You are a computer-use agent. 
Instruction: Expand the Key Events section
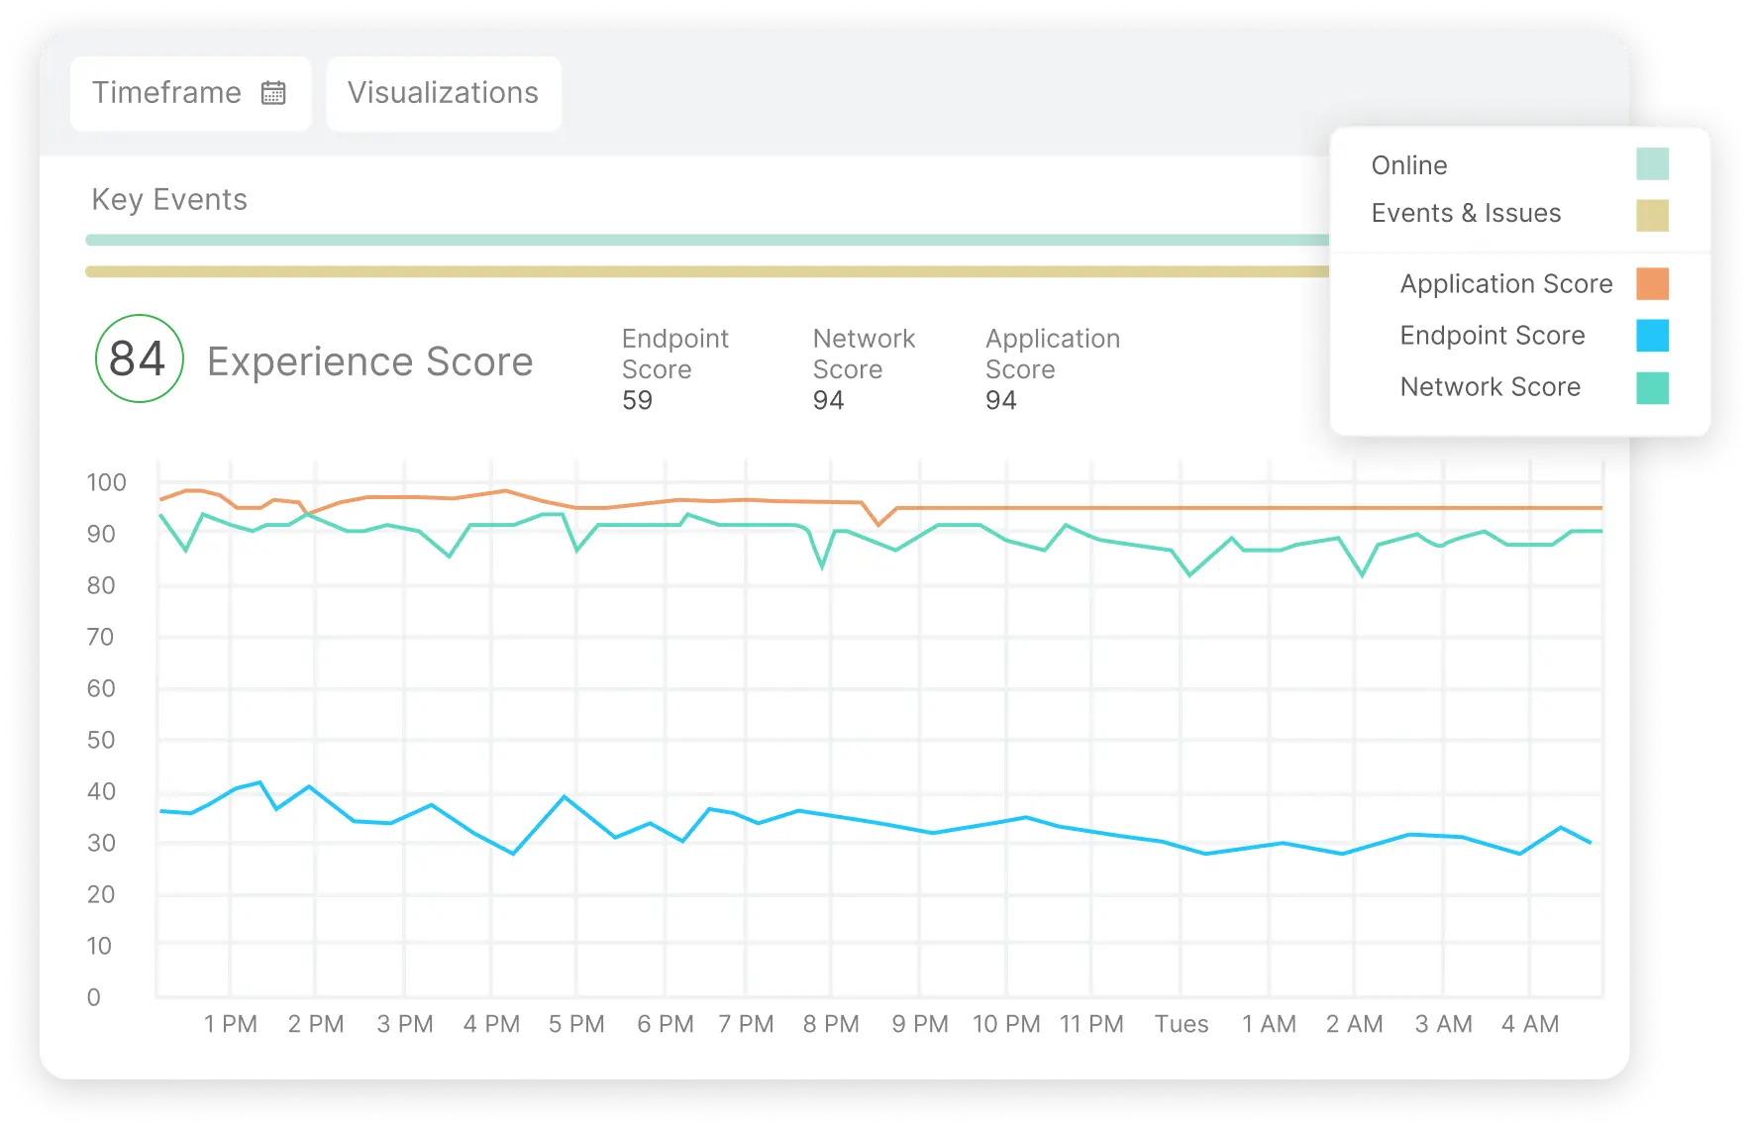pos(169,200)
